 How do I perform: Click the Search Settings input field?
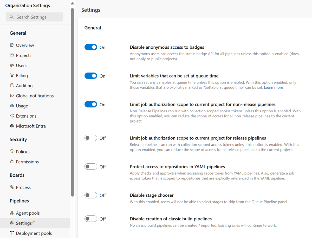[x=34, y=17]
